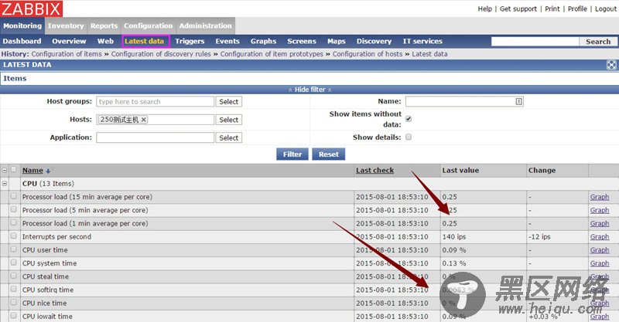Check CPU user time row checkbox
This screenshot has height=322, width=619.
[x=14, y=249]
